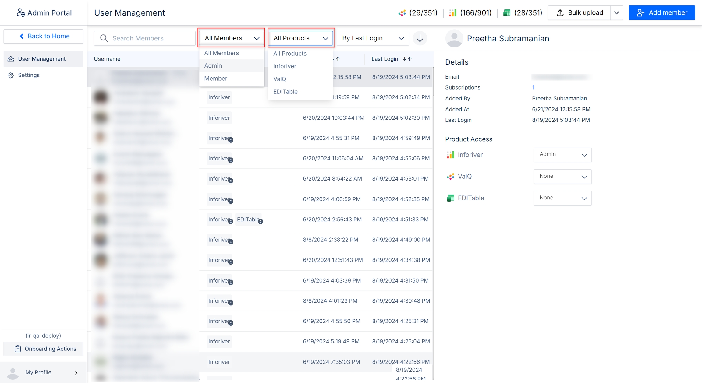Viewport: 702px width, 383px height.
Task: Open Onboarding Actions
Action: pyautogui.click(x=43, y=349)
